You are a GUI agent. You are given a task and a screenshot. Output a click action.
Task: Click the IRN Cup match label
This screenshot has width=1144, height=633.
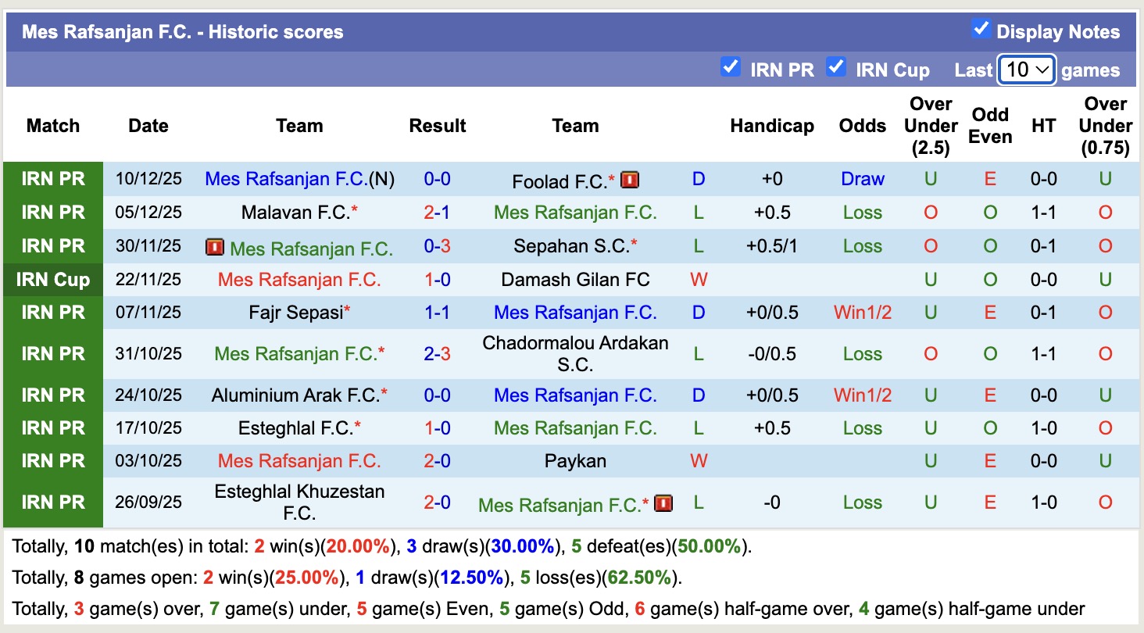[x=53, y=280]
